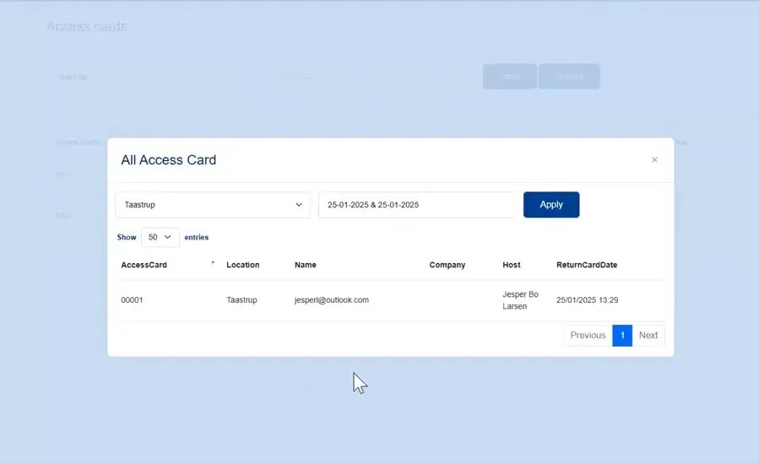This screenshot has width=759, height=463.
Task: Sort by Location column header
Action: tap(243, 265)
